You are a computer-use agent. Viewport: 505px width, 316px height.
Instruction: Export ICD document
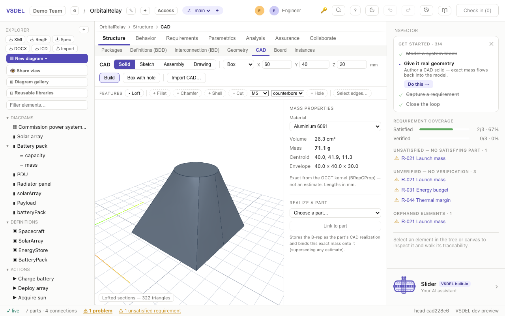(x=41, y=49)
